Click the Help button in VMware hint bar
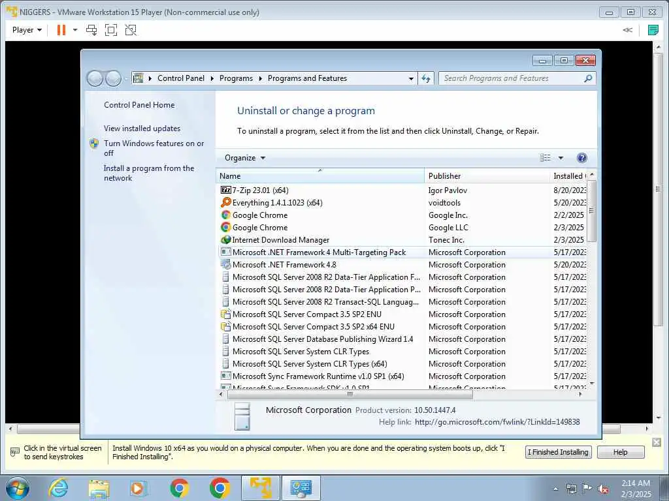Viewport: 669px width, 501px height. pyautogui.click(x=621, y=452)
